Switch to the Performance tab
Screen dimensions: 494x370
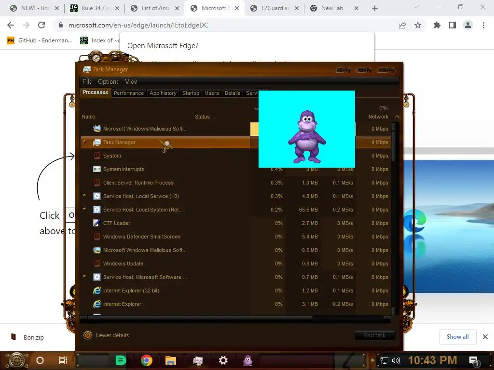point(128,93)
